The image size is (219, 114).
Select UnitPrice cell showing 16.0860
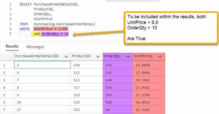click(148, 65)
